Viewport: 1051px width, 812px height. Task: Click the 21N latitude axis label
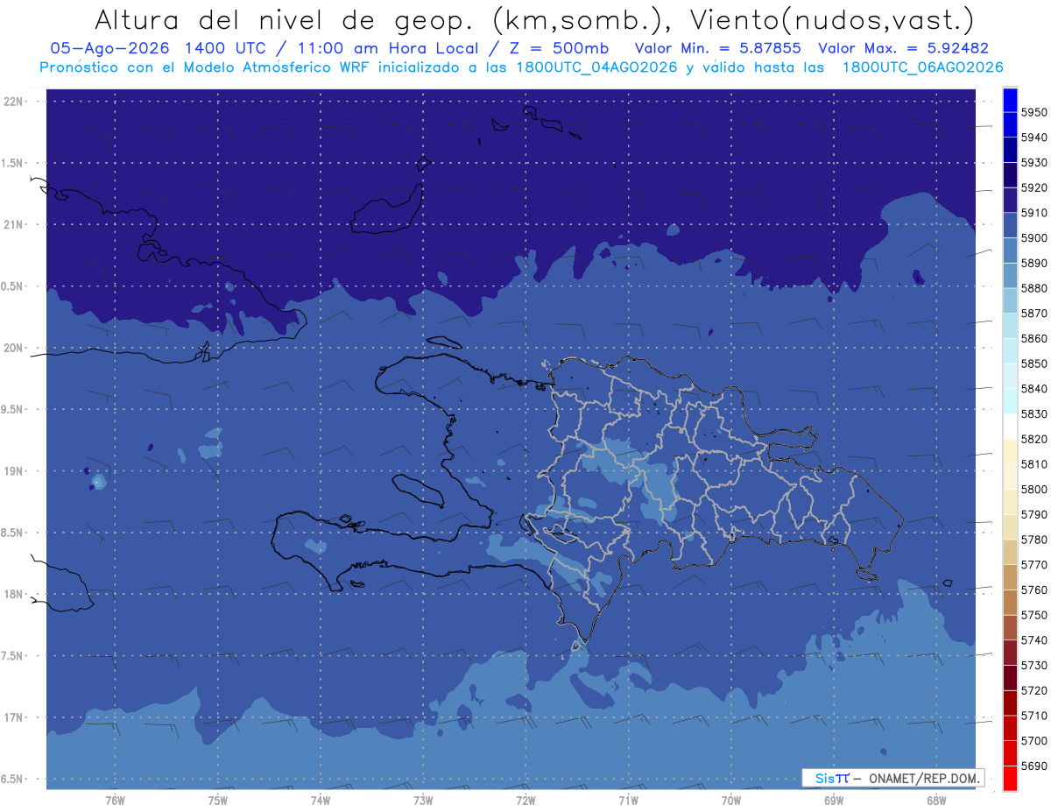coord(14,225)
